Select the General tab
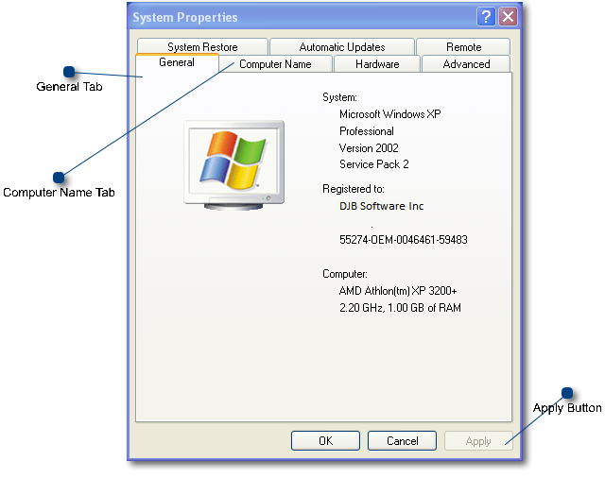Screen dimensions: 605x478 coord(177,62)
